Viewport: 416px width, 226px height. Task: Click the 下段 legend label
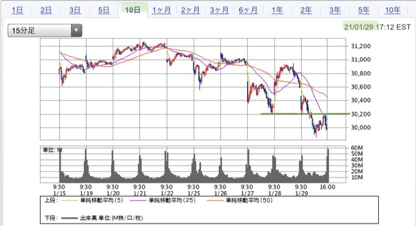click(51, 218)
